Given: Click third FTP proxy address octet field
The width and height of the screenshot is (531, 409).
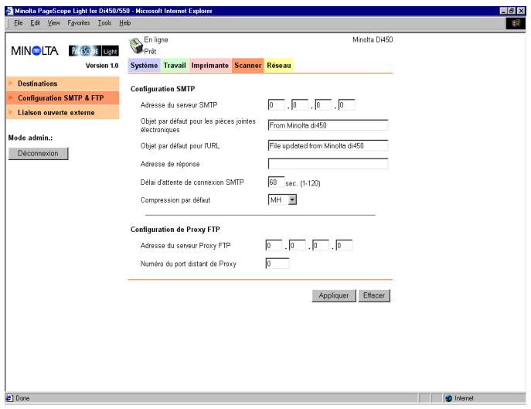Looking at the screenshot, I should (x=321, y=245).
